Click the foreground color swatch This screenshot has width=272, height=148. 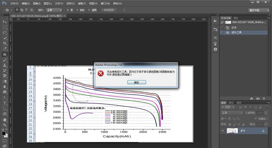[x=4, y=134]
